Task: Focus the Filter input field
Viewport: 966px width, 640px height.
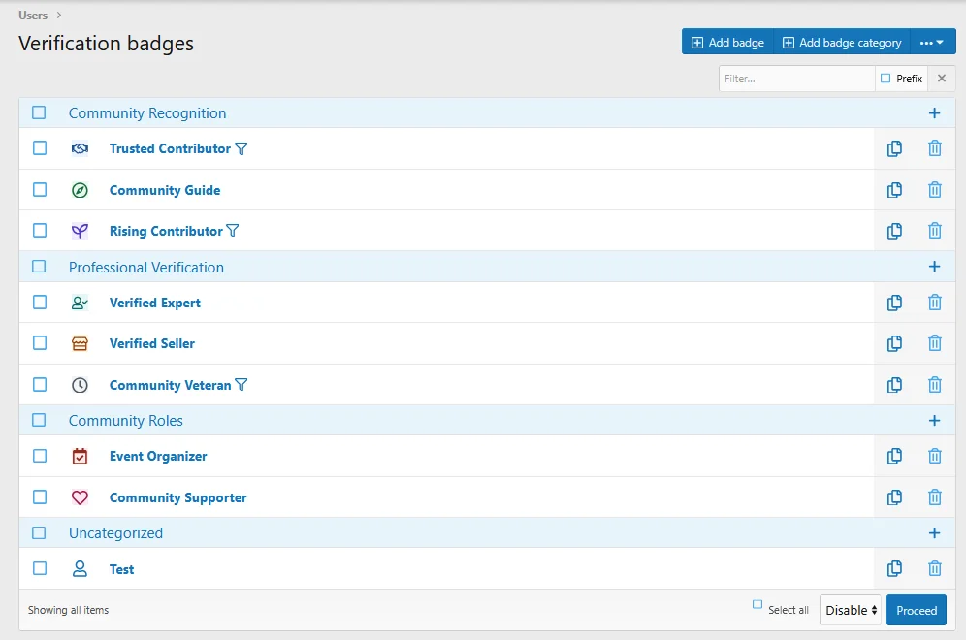Action: pos(796,79)
